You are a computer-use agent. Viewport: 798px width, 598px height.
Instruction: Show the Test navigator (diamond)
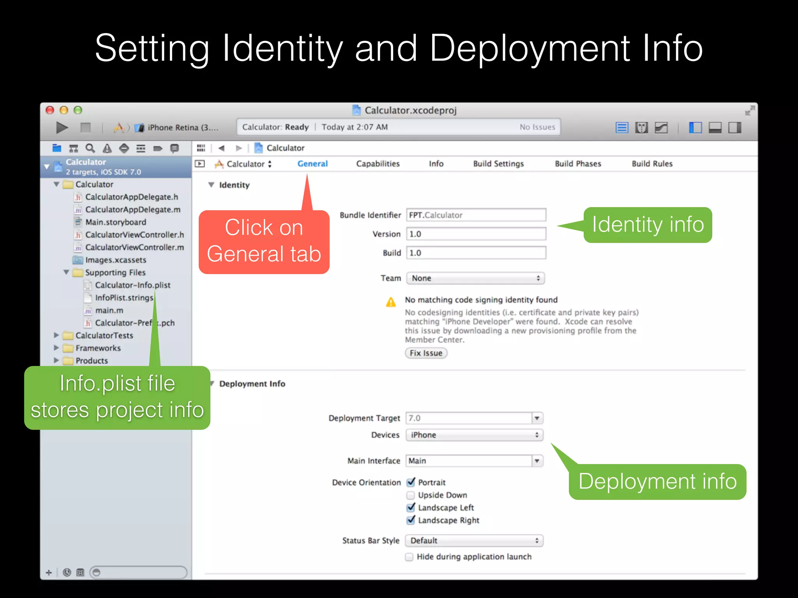click(124, 148)
